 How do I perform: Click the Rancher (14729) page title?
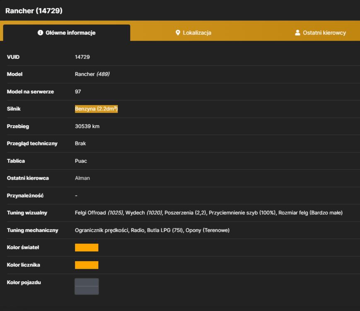click(x=34, y=11)
